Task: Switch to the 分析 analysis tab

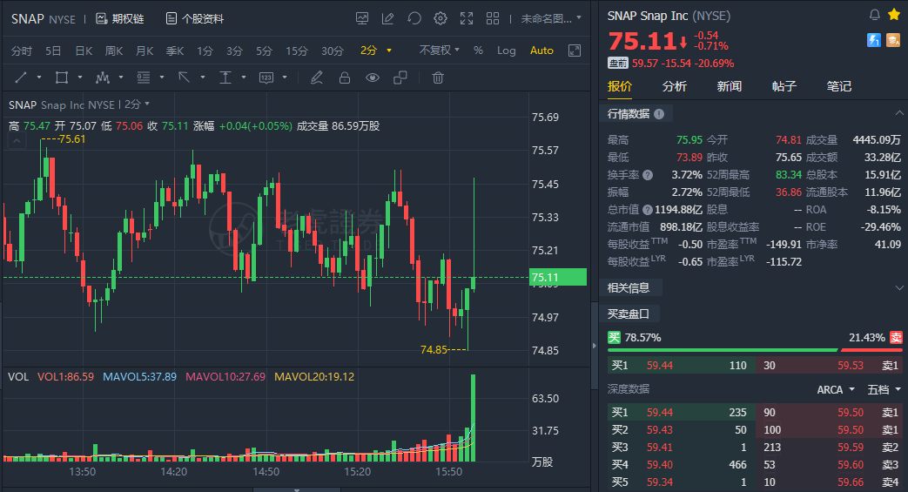Action: click(x=674, y=86)
